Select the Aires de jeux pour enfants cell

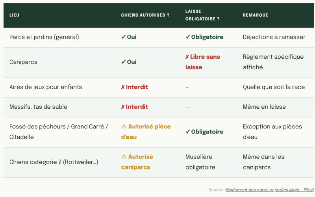click(46, 87)
